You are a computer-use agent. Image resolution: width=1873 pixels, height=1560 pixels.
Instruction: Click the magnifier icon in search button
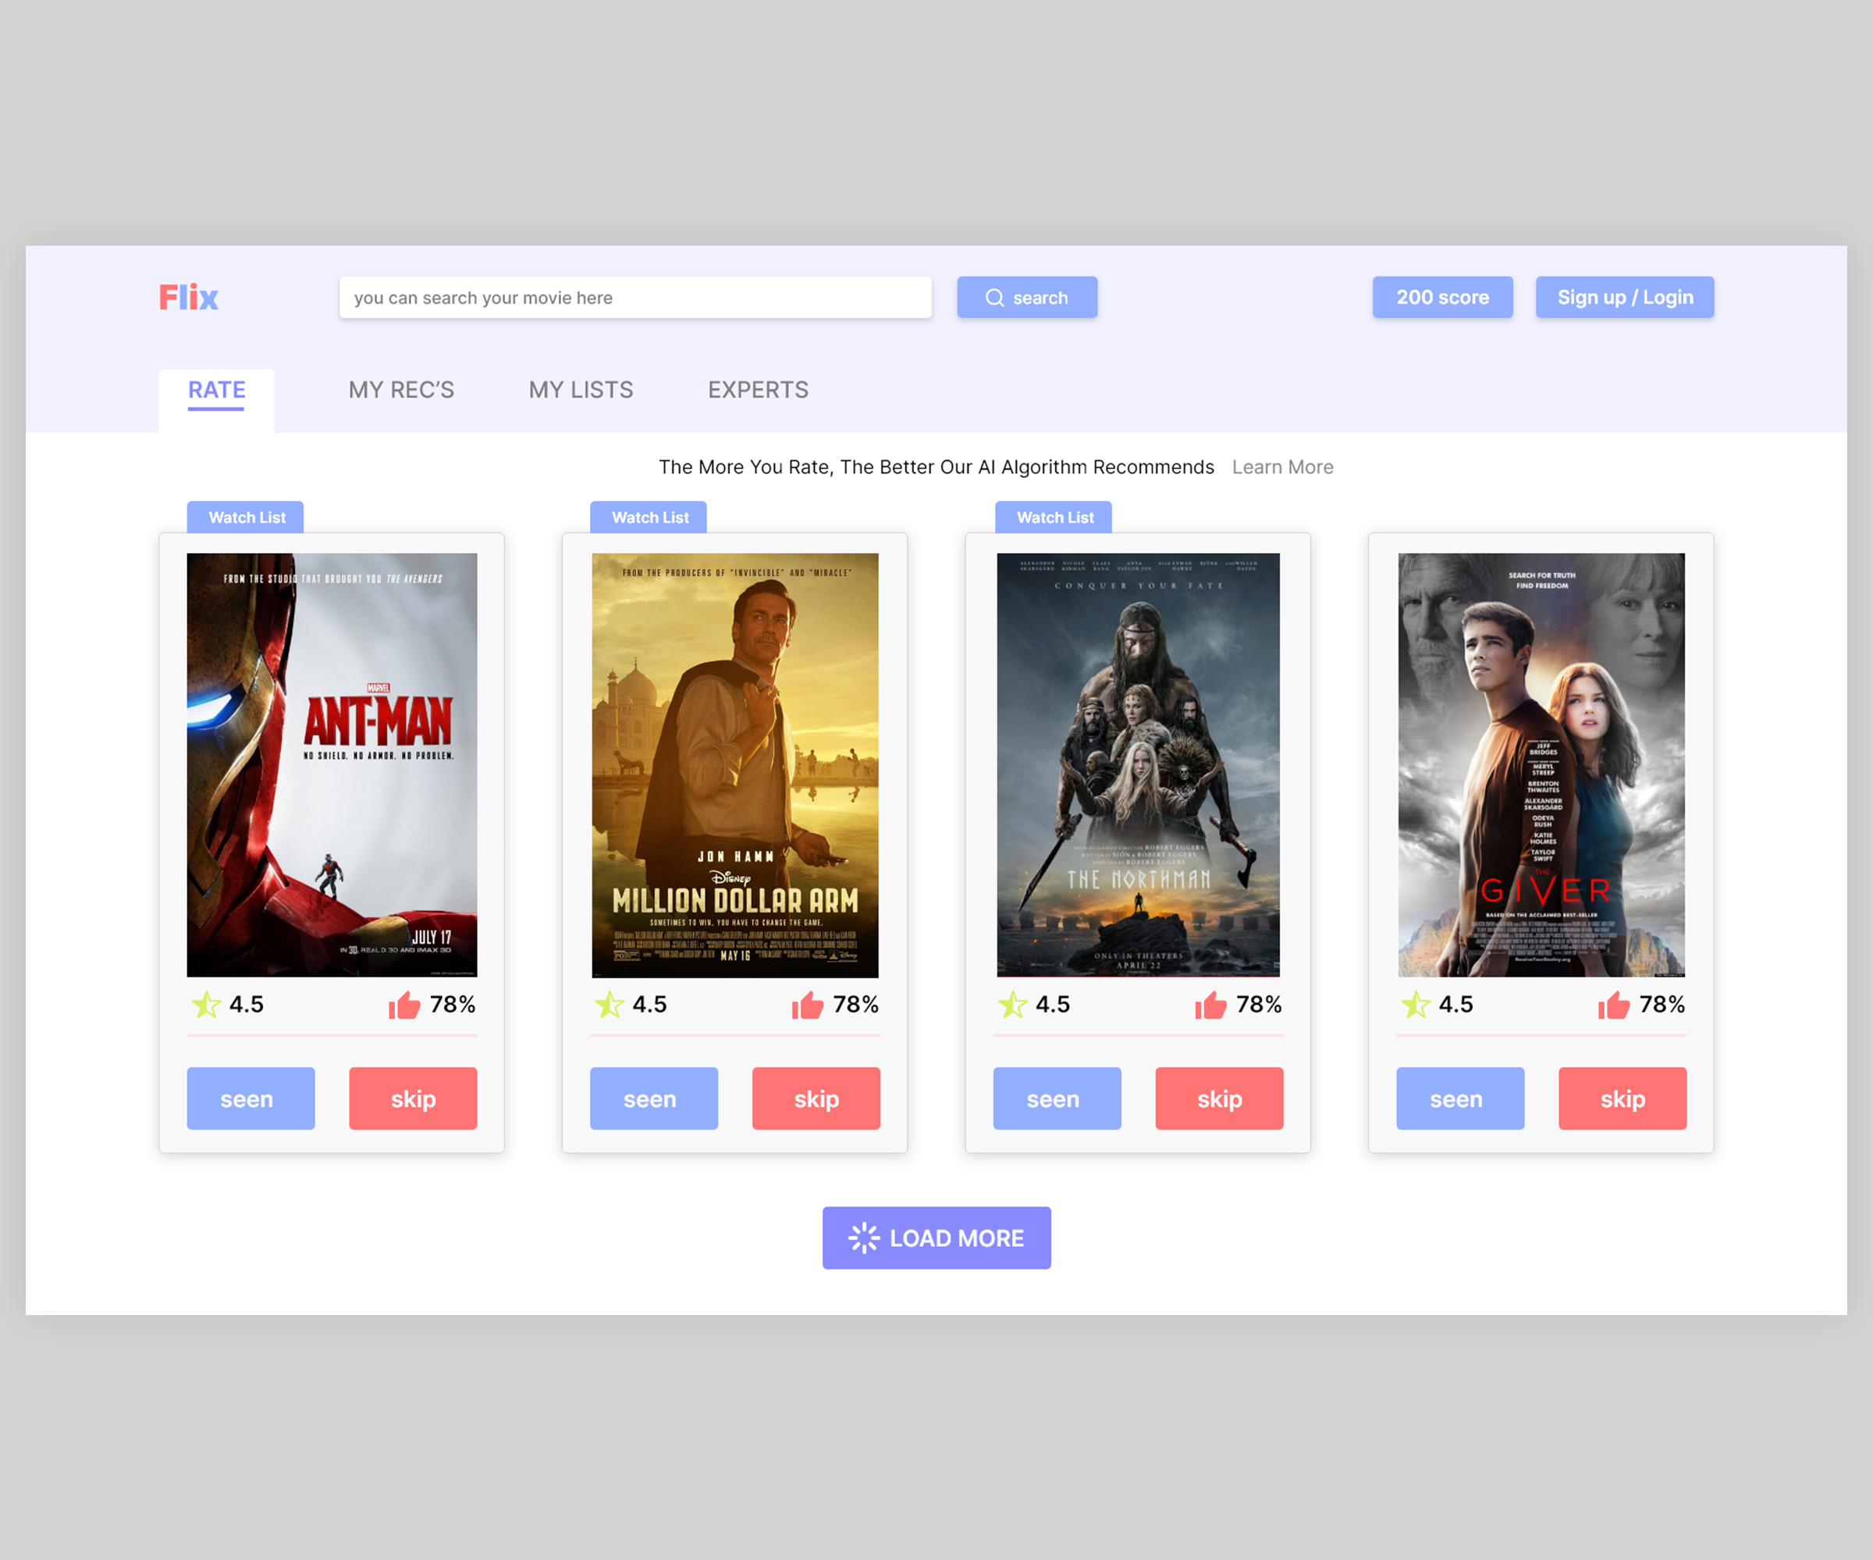[994, 298]
